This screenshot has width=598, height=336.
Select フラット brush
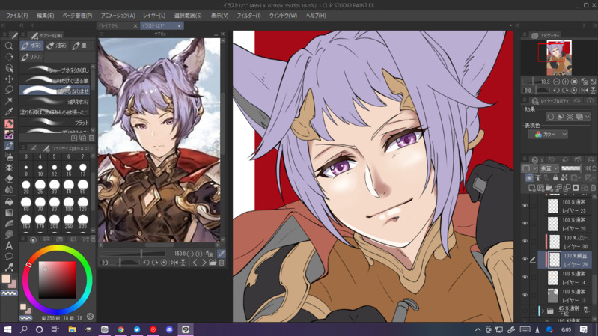pos(55,123)
